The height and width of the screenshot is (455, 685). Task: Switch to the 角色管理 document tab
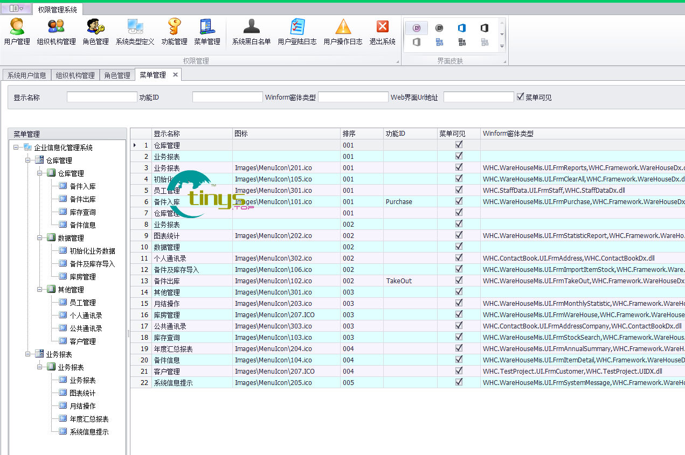[117, 75]
